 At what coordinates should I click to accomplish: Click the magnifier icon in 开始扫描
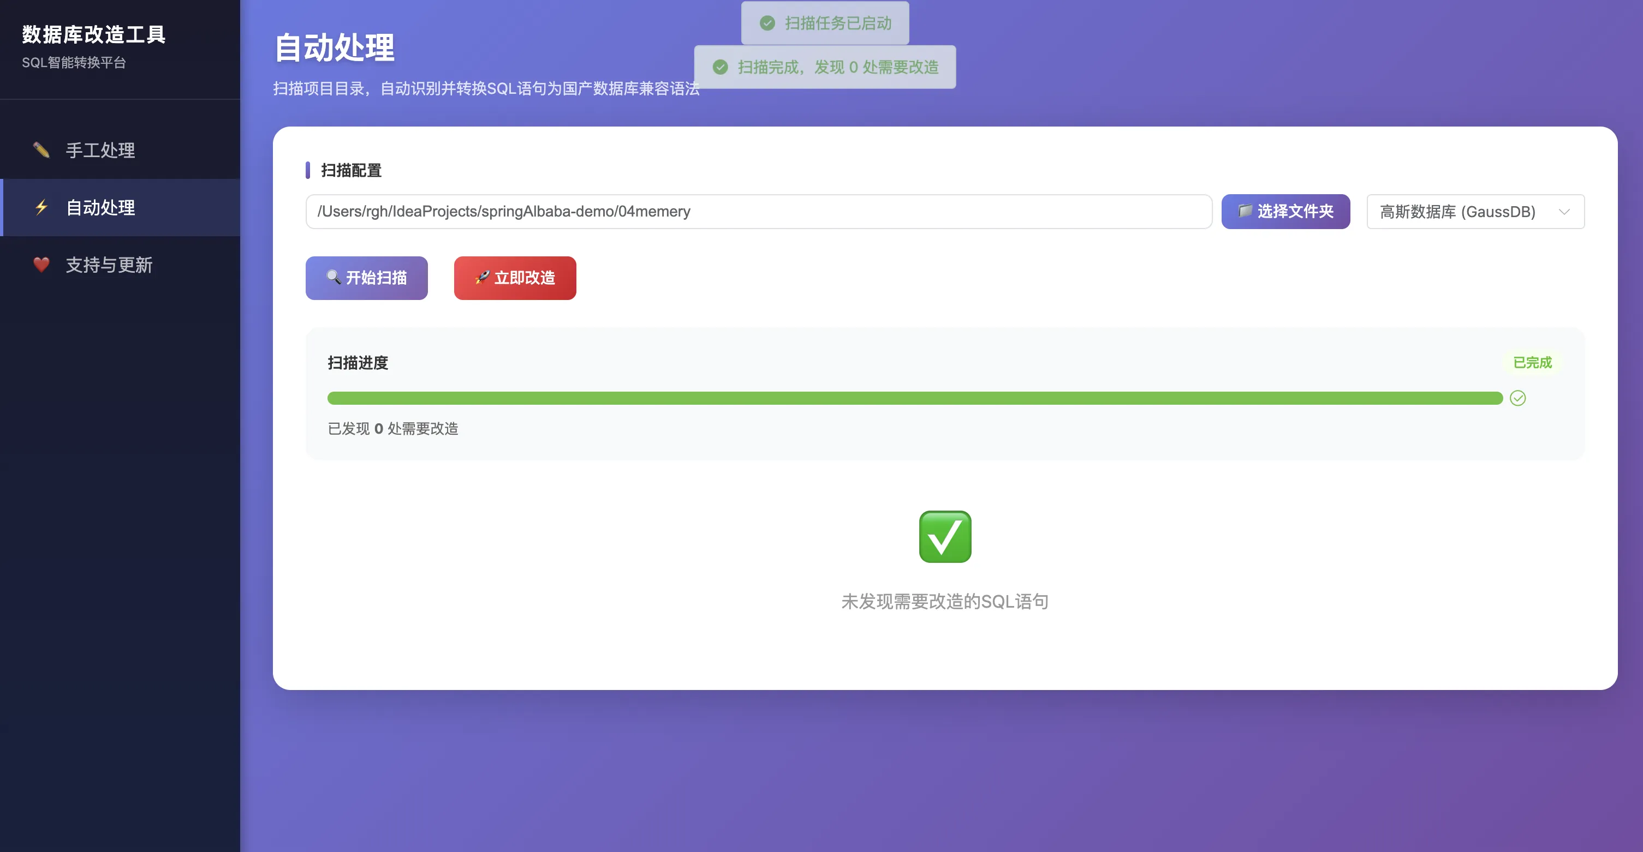[334, 277]
